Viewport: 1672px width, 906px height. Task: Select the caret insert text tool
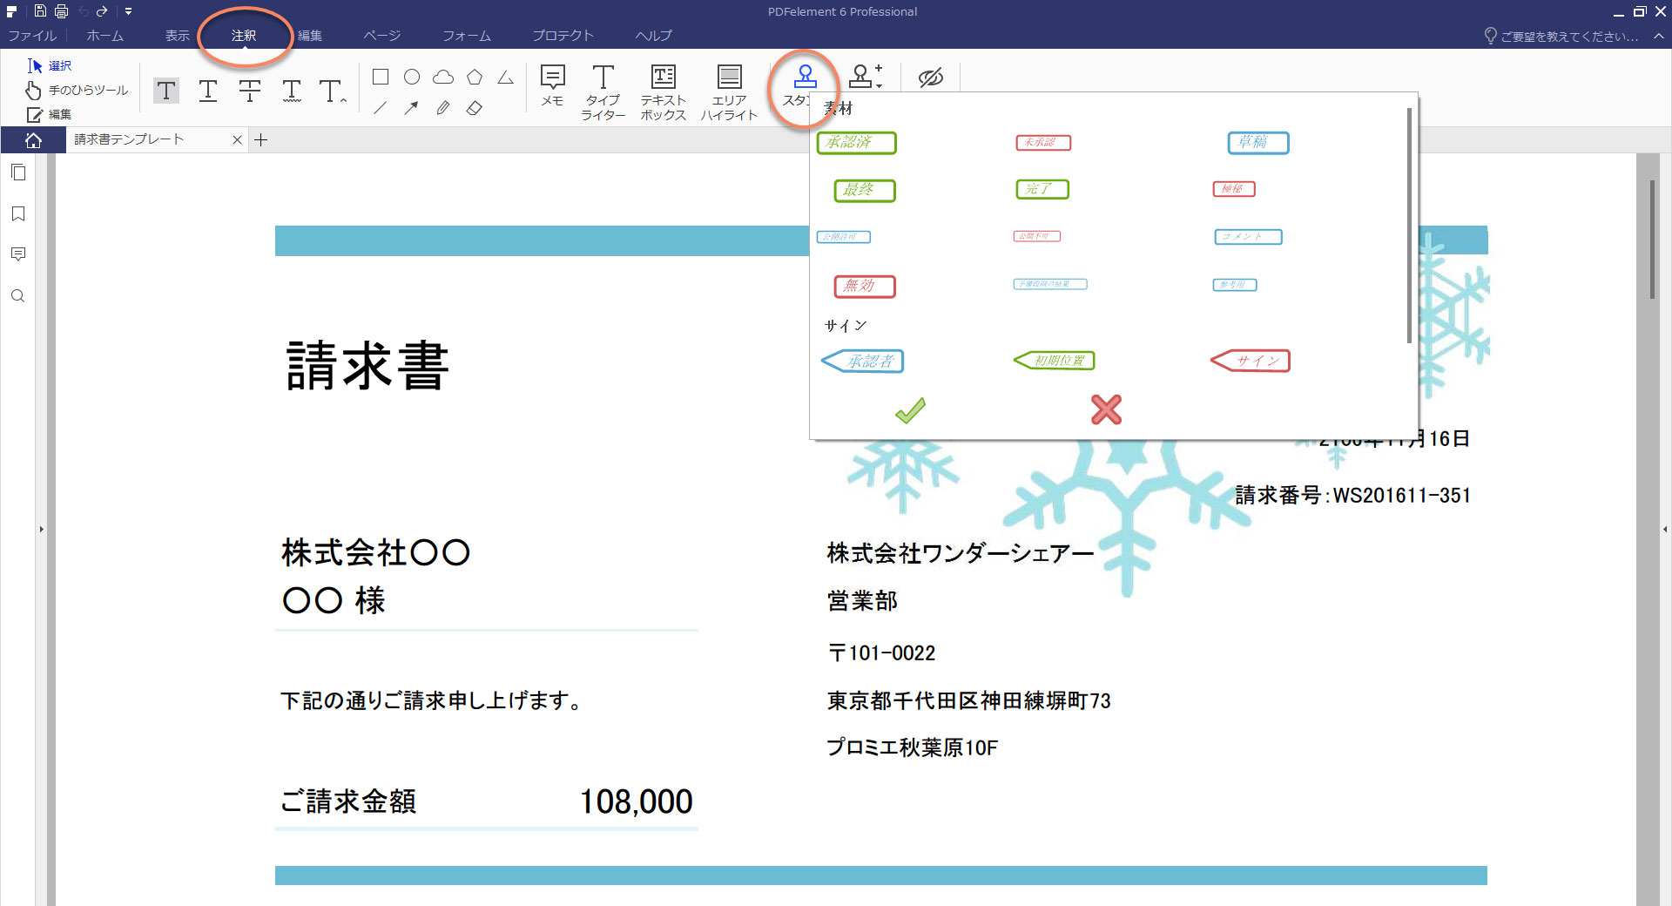tap(333, 91)
